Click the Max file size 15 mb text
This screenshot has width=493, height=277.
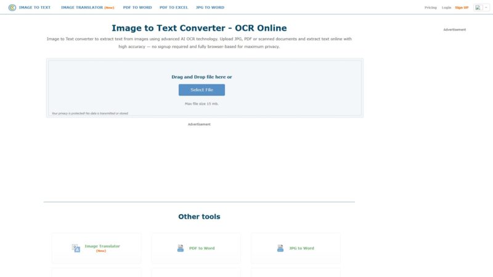click(202, 103)
